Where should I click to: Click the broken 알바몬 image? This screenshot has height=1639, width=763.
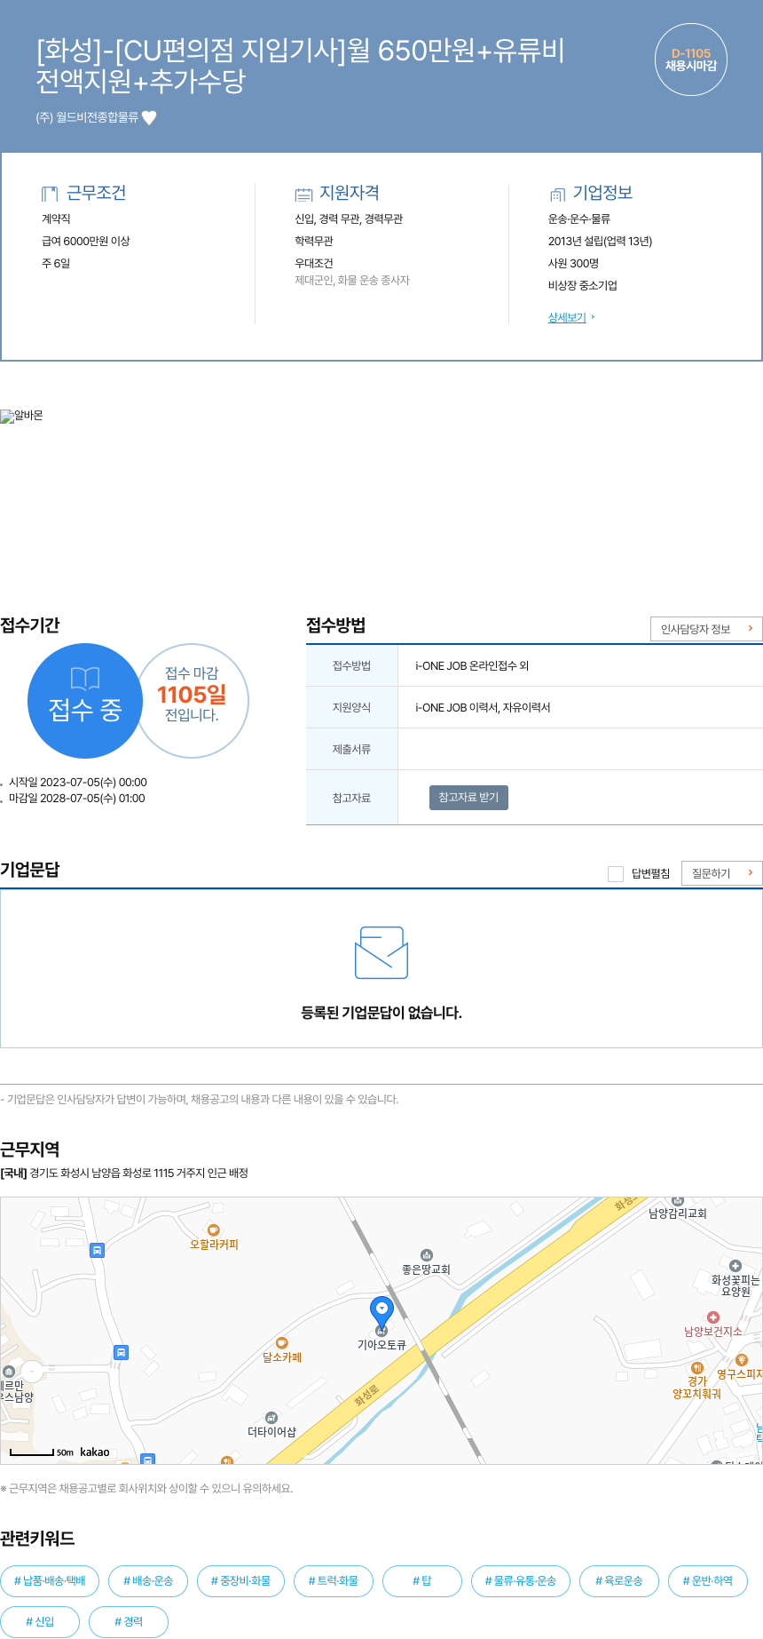pyautogui.click(x=21, y=416)
